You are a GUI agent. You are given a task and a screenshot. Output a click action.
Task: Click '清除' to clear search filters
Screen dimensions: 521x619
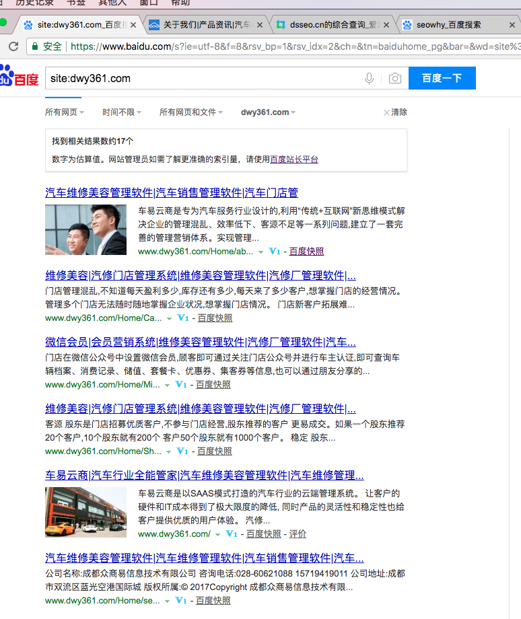pos(395,112)
